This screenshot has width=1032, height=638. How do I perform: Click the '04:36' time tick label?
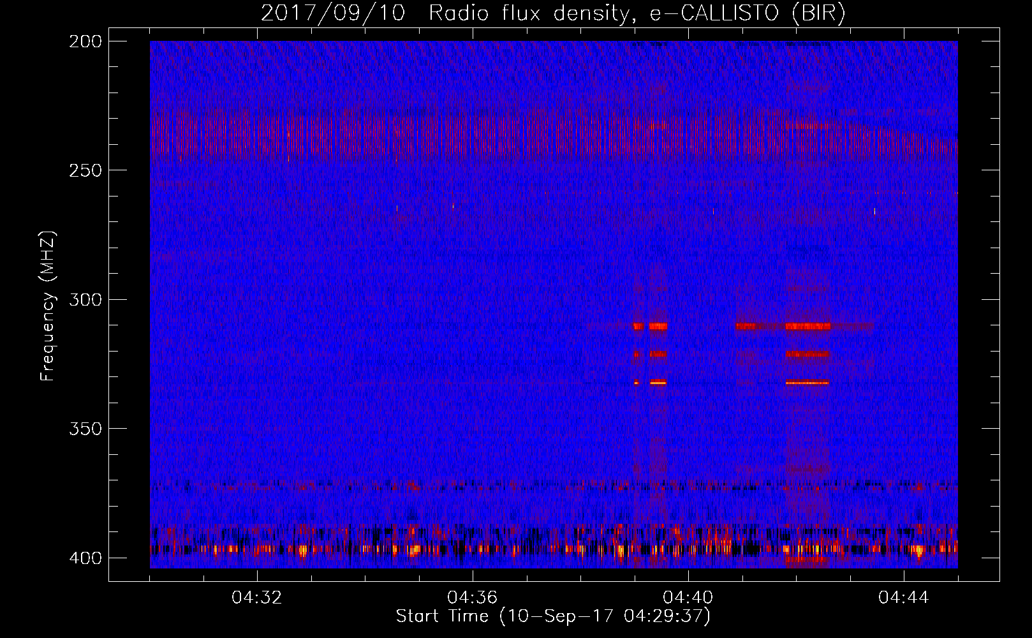[473, 598]
